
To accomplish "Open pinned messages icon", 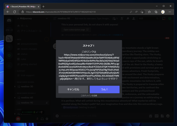I will (x=128, y=19).
